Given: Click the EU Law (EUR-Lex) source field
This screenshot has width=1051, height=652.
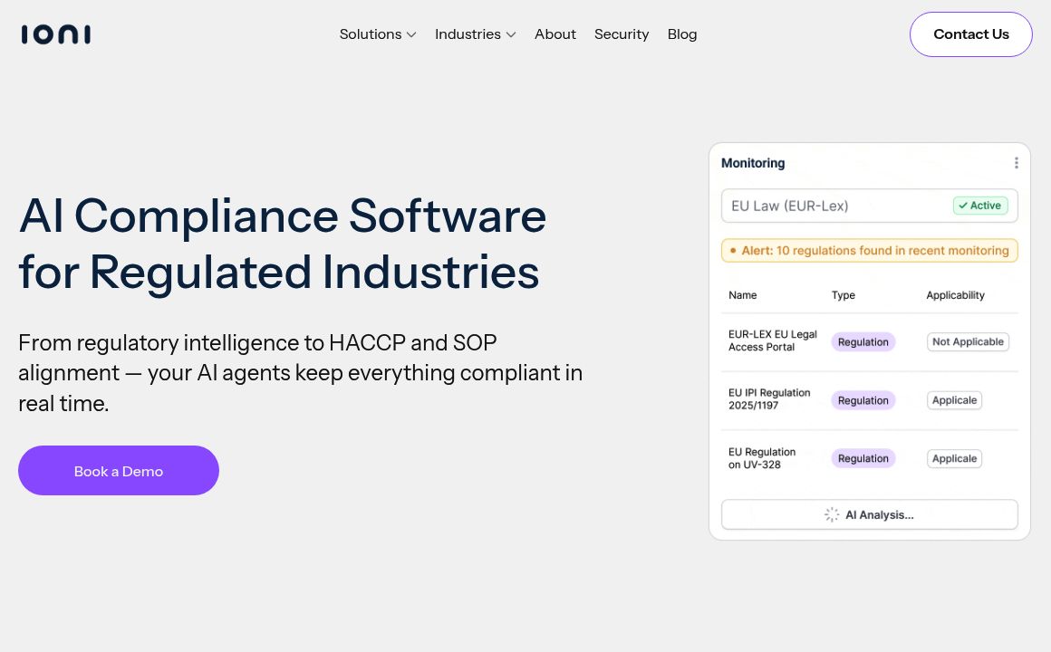Looking at the screenshot, I should 834,206.
